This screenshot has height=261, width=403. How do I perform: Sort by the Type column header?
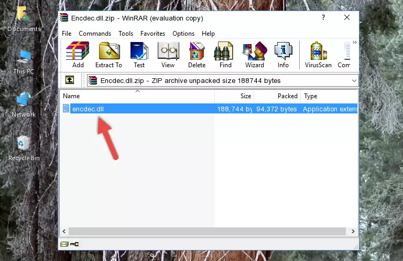pos(329,96)
